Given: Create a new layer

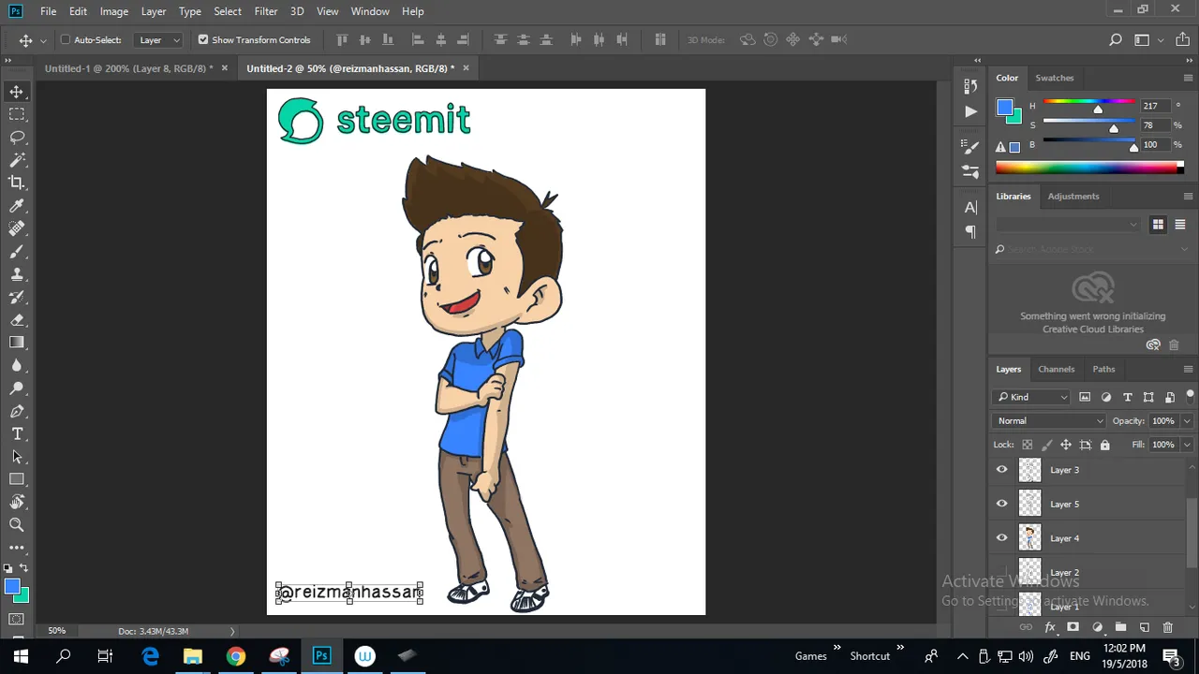Looking at the screenshot, I should coord(1144,627).
